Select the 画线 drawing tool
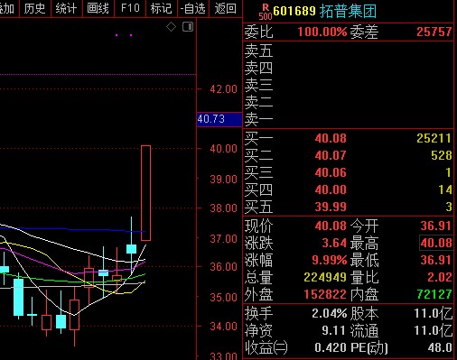The width and height of the screenshot is (457, 360). point(98,8)
